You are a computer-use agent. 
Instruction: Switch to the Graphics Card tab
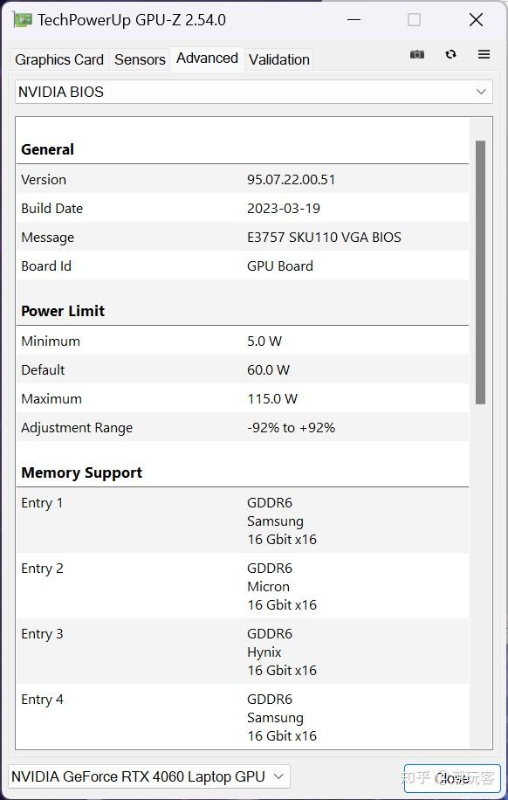tap(58, 59)
